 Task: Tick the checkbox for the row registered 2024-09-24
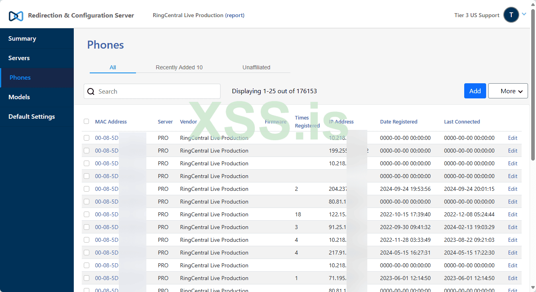(x=87, y=189)
